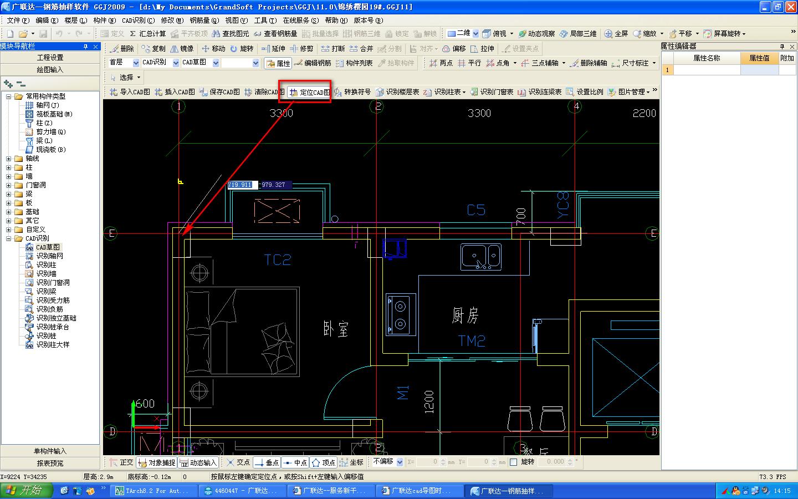The image size is (798, 499).
Task: Expand the 梁 folder in the tree
Action: pyautogui.click(x=8, y=194)
